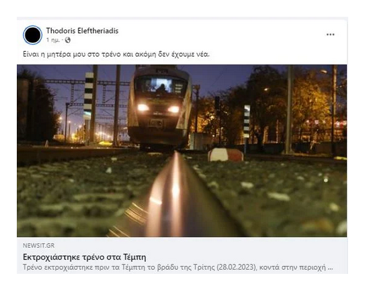Click the article description snippet below headline
Image resolution: width=365 pixels, height=290 pixels.
point(178,267)
